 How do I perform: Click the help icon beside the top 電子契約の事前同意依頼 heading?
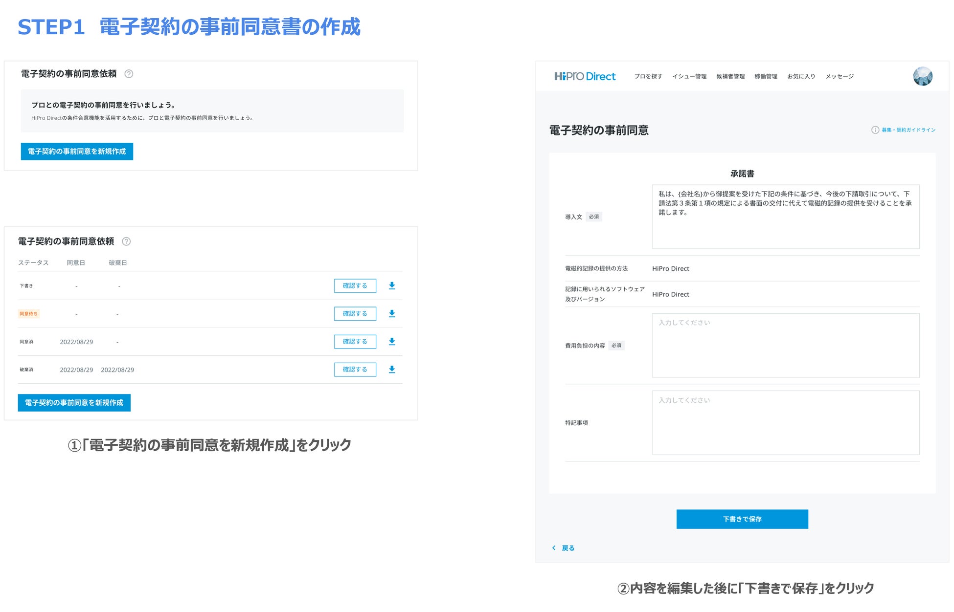pos(129,74)
